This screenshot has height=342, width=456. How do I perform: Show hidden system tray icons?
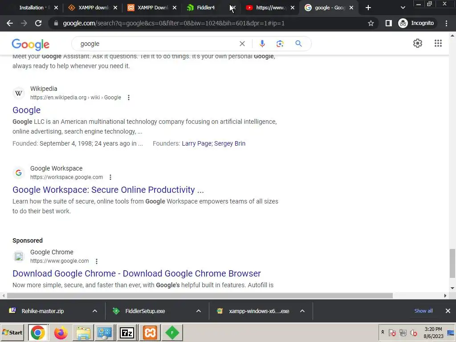[x=383, y=332]
